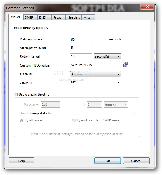Expand the Charset combo box
162x175 pixels.
tap(96, 82)
